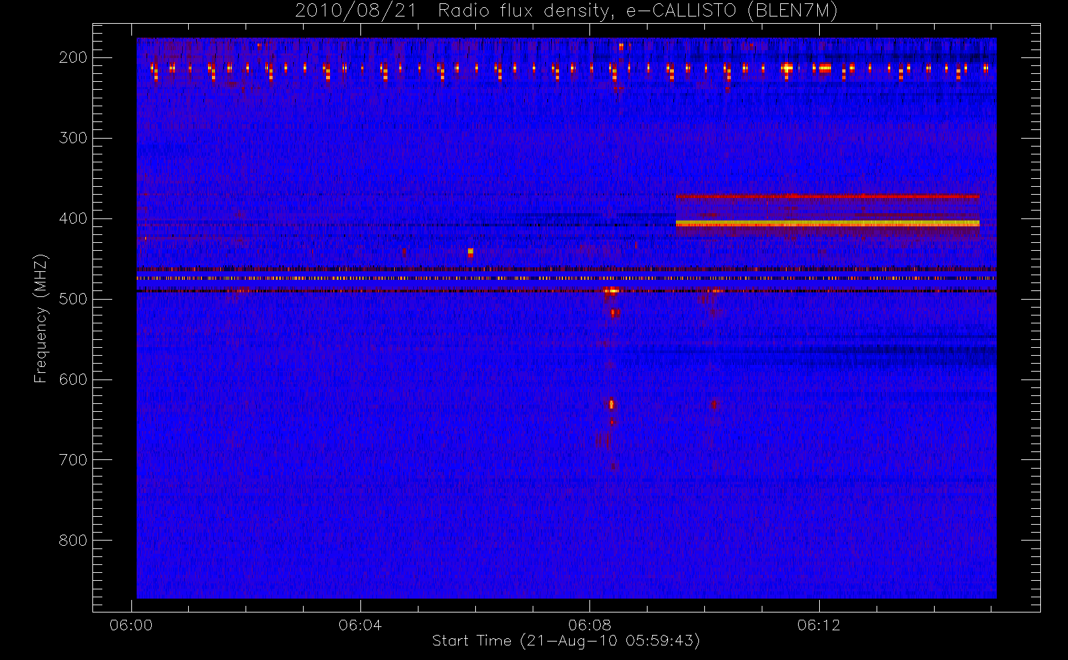Click the bright yellow emission band near 405 MHz
The image size is (1068, 660).
(827, 224)
